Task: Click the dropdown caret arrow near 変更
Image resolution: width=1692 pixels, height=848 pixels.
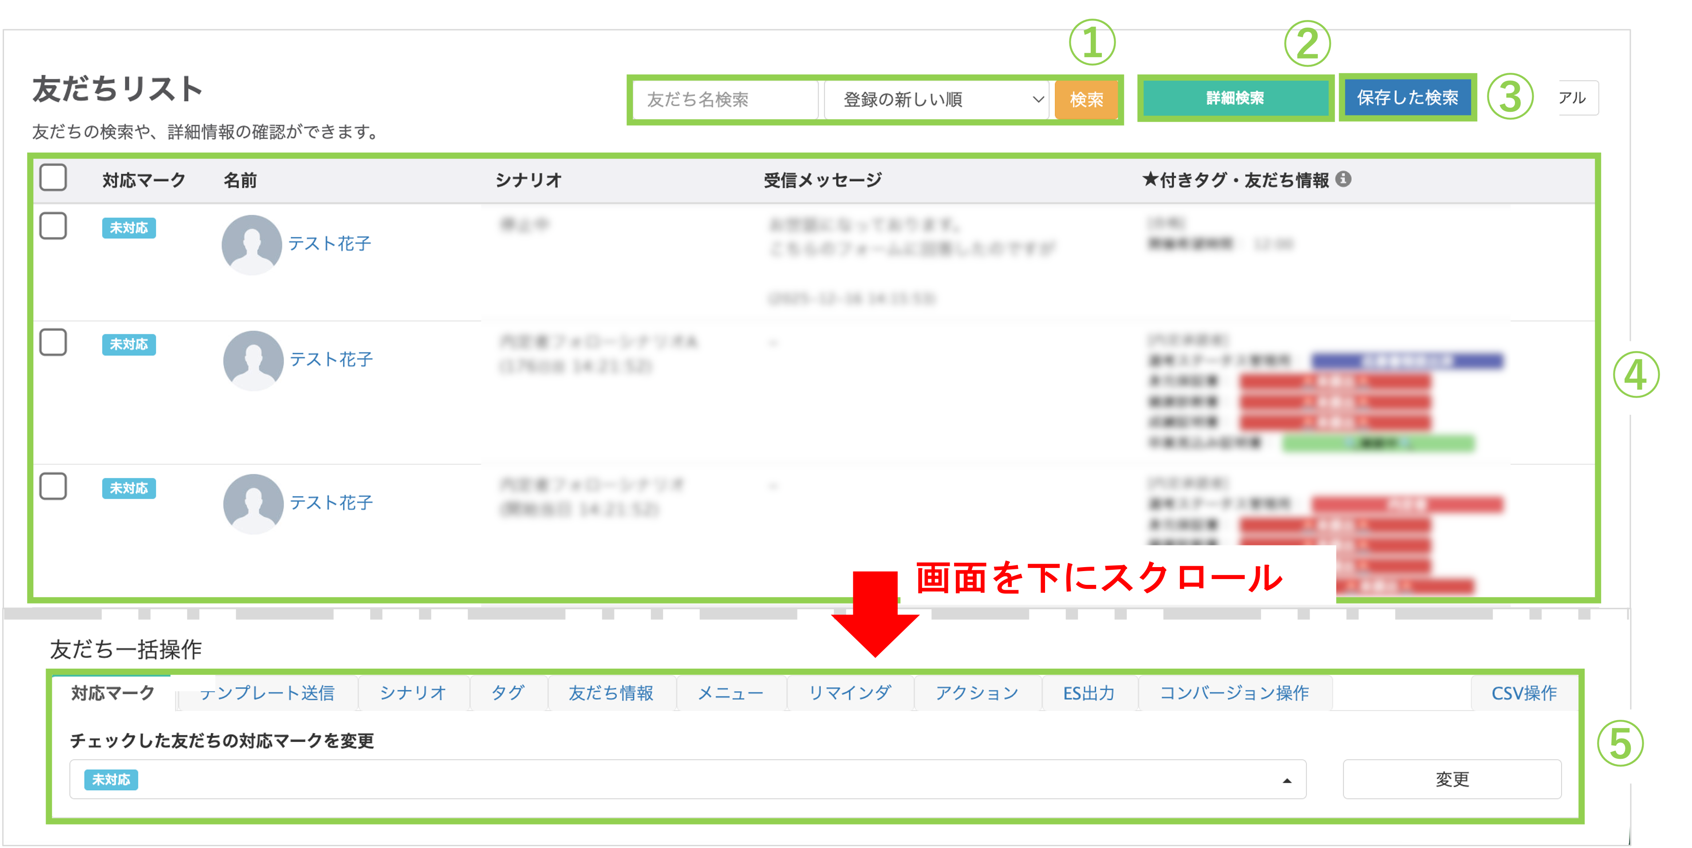Action: 1287,781
